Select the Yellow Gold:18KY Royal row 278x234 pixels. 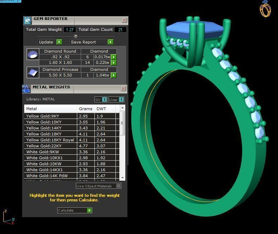72,140
